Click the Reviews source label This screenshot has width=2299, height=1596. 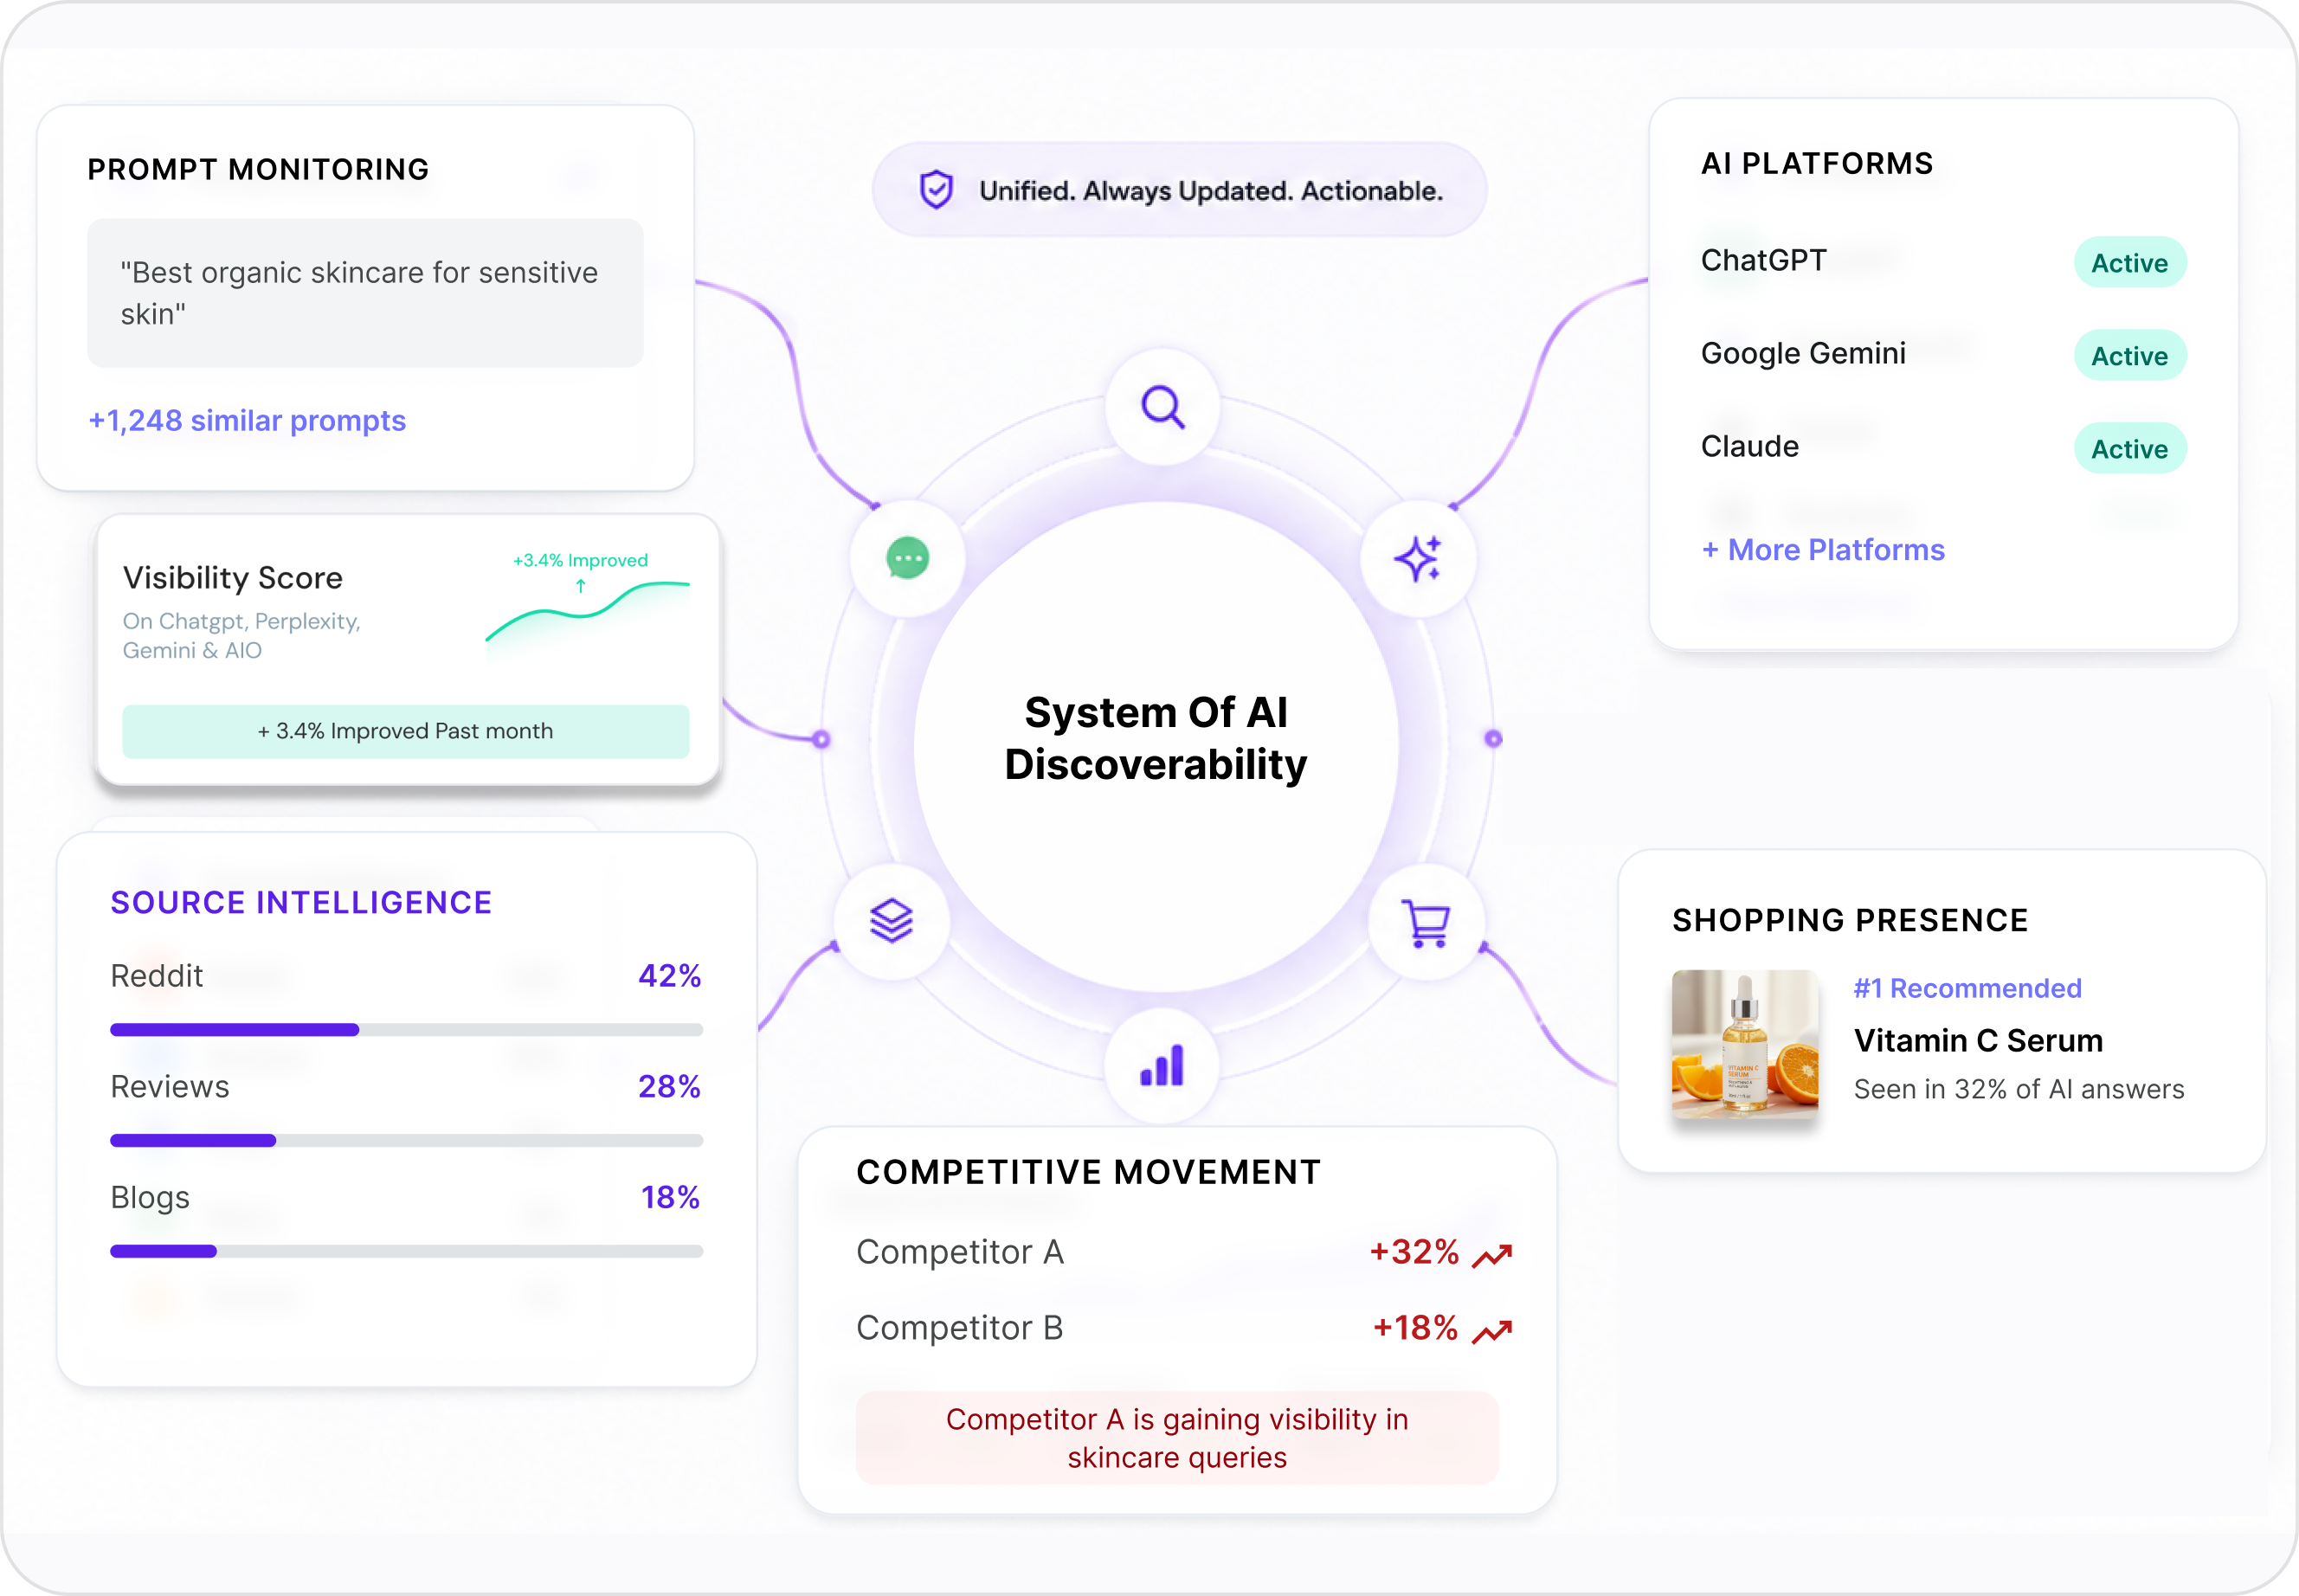[x=170, y=1086]
